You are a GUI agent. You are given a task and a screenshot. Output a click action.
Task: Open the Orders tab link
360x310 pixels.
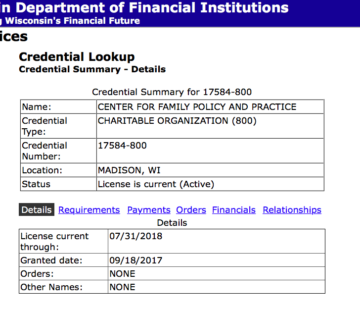pos(191,210)
